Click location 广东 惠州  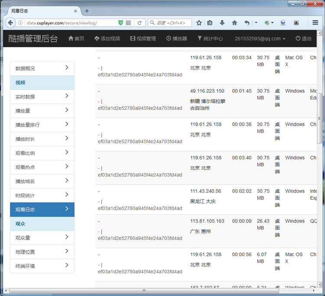pyautogui.click(x=200, y=231)
